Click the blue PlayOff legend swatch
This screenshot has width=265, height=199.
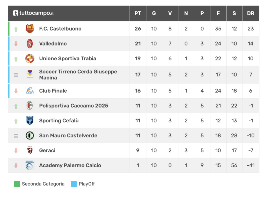pyautogui.click(x=74, y=184)
